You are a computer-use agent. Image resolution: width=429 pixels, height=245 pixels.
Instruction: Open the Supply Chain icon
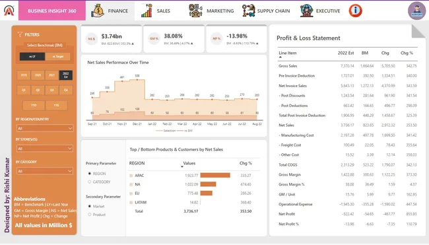point(248,11)
